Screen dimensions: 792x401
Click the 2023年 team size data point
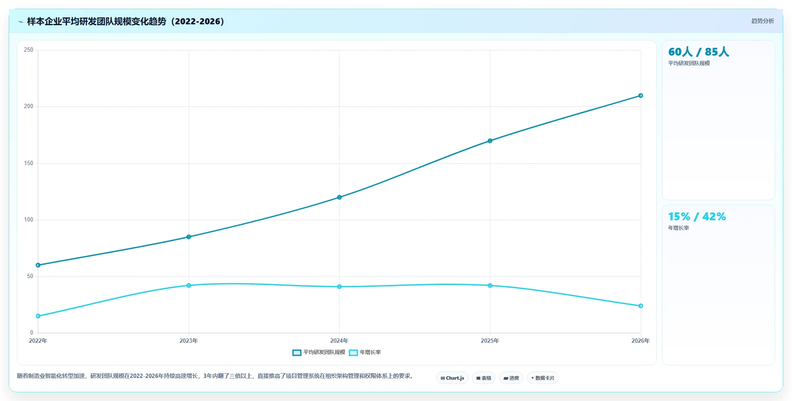[x=189, y=237]
